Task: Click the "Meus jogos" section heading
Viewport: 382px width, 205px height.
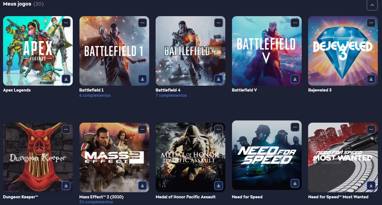Action: click(17, 4)
